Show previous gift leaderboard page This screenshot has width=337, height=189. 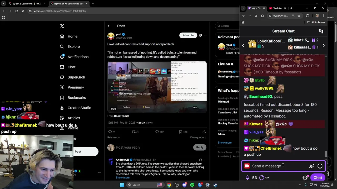243,45
